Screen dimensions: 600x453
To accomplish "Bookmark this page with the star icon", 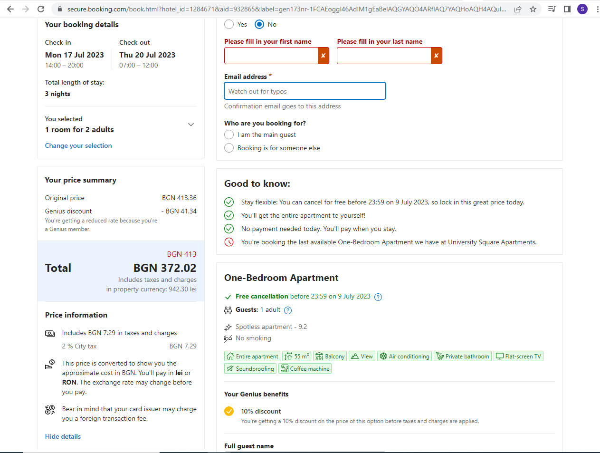I will pos(533,9).
